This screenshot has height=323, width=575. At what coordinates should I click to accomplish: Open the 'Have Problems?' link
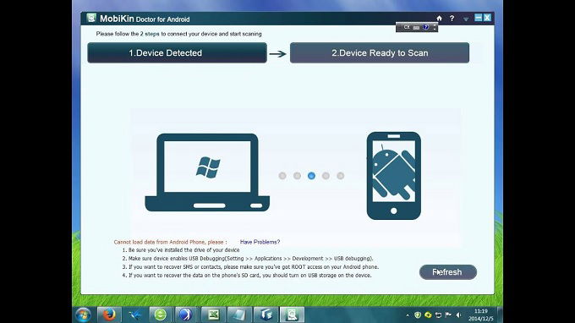[x=260, y=242]
